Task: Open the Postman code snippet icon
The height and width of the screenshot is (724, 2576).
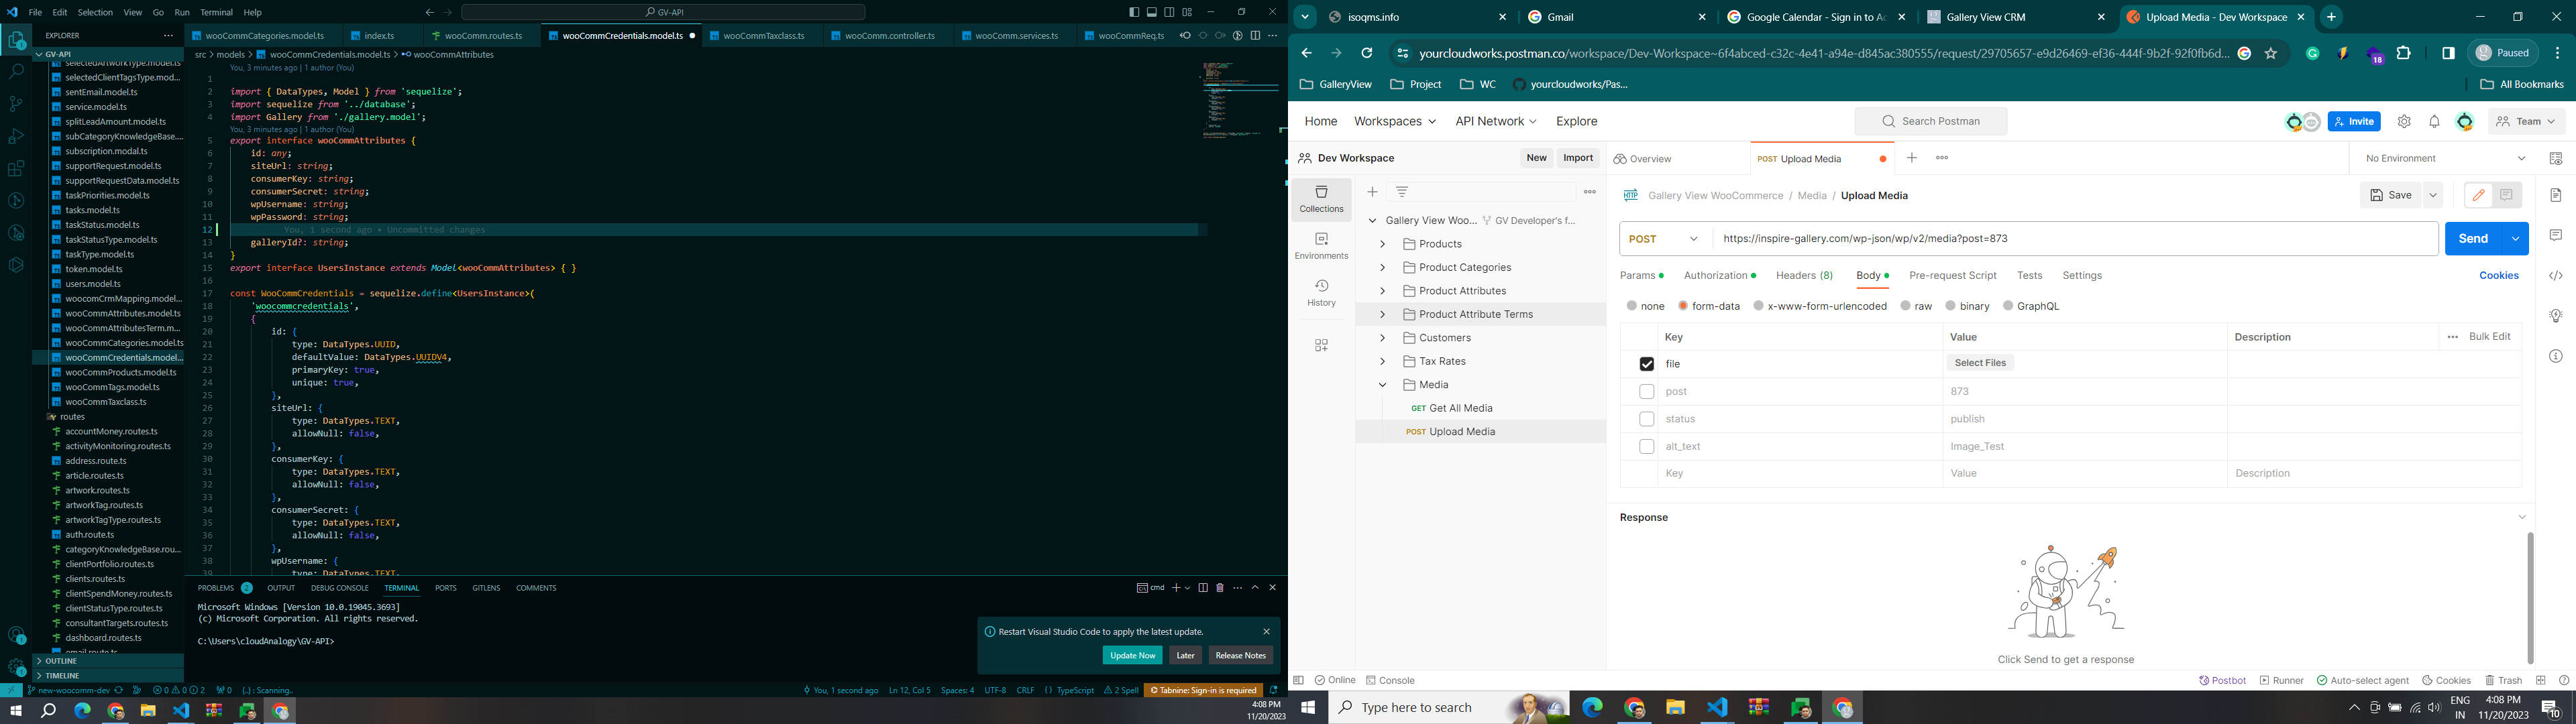Action: tap(2555, 275)
